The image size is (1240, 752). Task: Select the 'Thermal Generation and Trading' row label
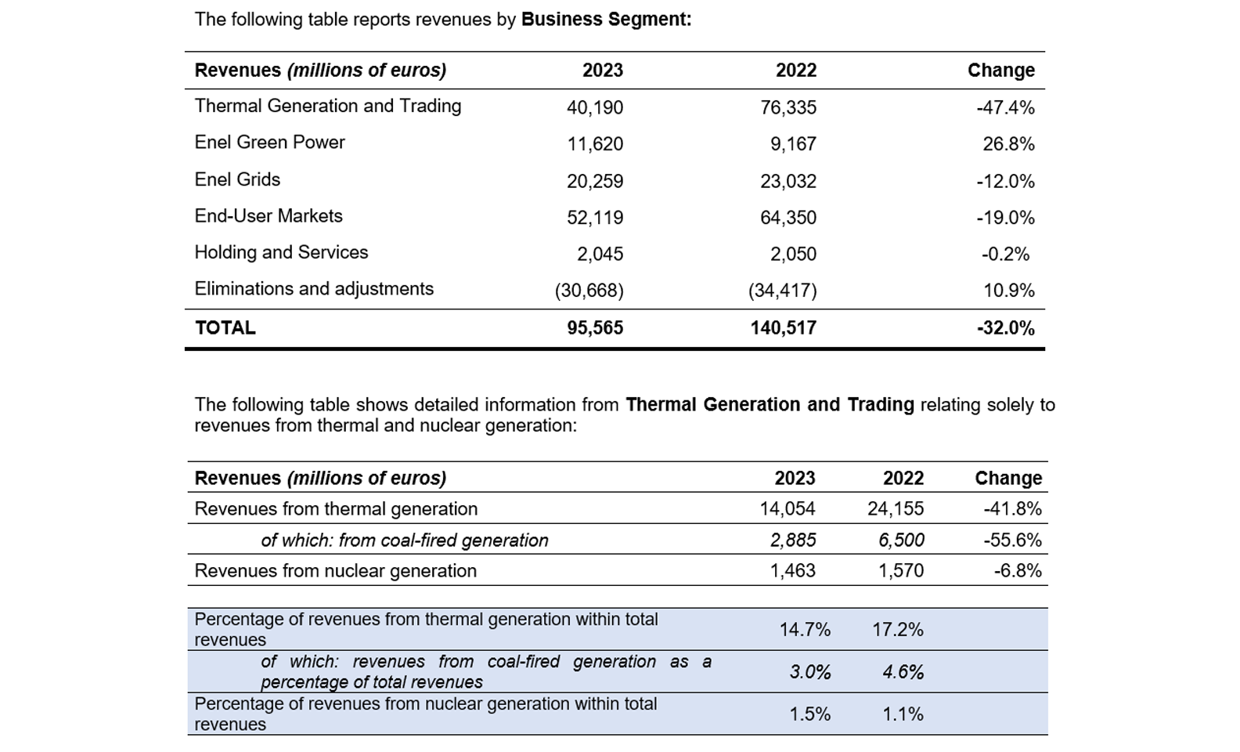click(328, 106)
